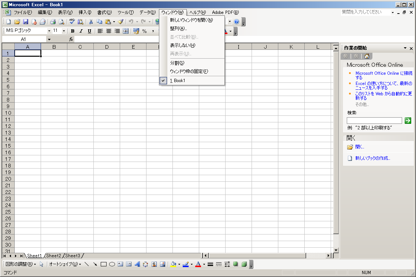Image resolution: width=416 pixels, height=277 pixels.
Task: Click the task pane search input field
Action: [374, 121]
